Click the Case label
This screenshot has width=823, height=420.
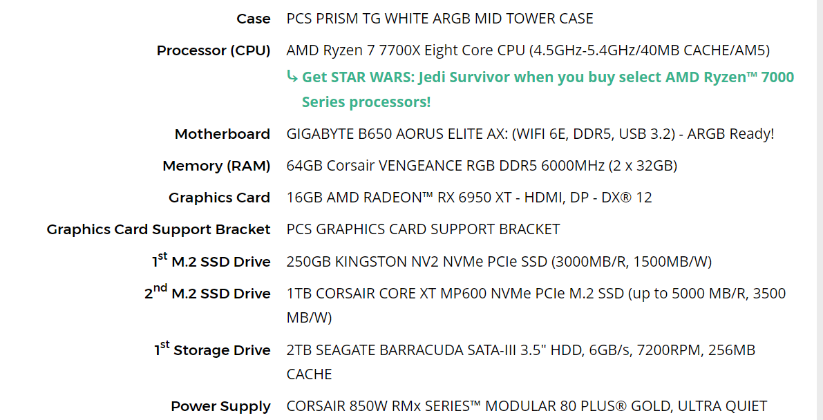click(x=254, y=19)
